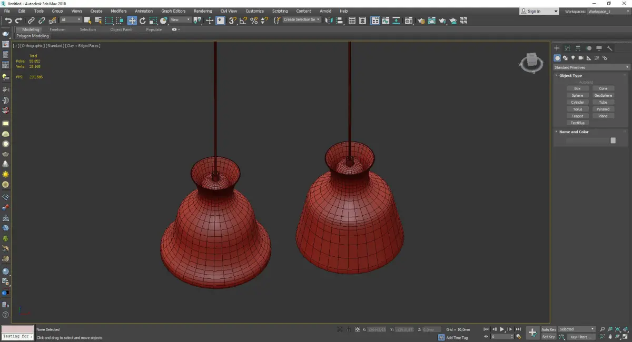Toggle the 3D Snaps button
Viewport: 632px width, 342px height.
coord(232,21)
